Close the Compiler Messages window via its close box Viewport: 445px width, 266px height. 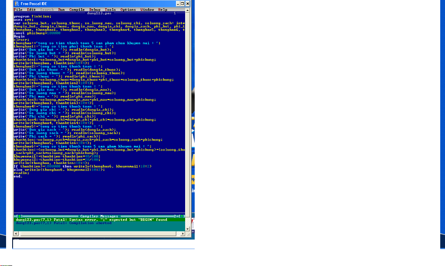pos(20,217)
